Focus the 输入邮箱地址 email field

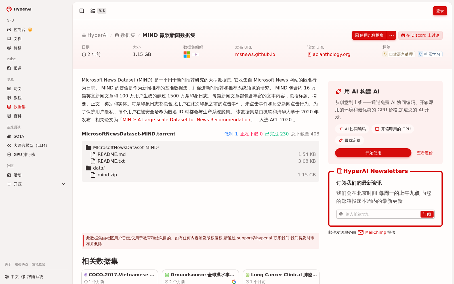tap(382, 214)
